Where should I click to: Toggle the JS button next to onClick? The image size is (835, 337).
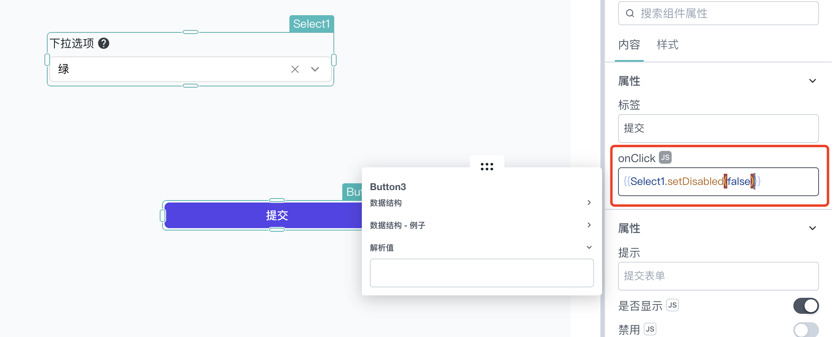(665, 157)
